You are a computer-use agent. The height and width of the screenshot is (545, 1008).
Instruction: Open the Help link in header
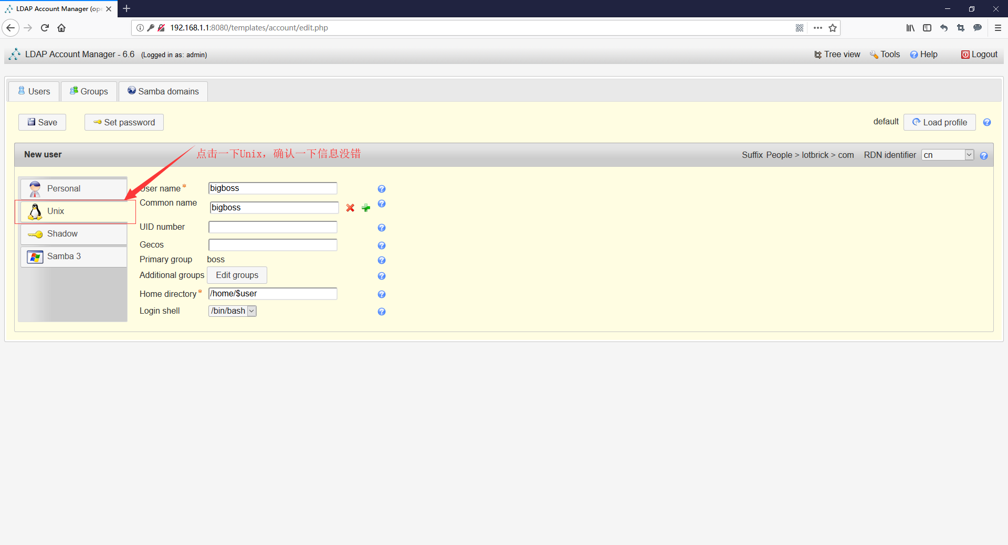tap(923, 55)
